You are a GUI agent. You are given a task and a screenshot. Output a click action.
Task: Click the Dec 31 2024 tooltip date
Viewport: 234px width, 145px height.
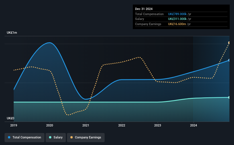point(144,9)
